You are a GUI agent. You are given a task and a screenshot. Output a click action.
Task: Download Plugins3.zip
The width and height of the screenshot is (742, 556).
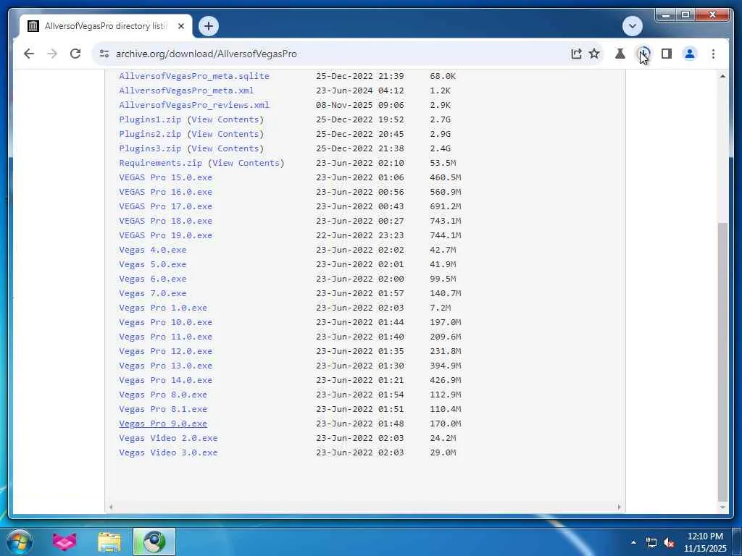[150, 148]
